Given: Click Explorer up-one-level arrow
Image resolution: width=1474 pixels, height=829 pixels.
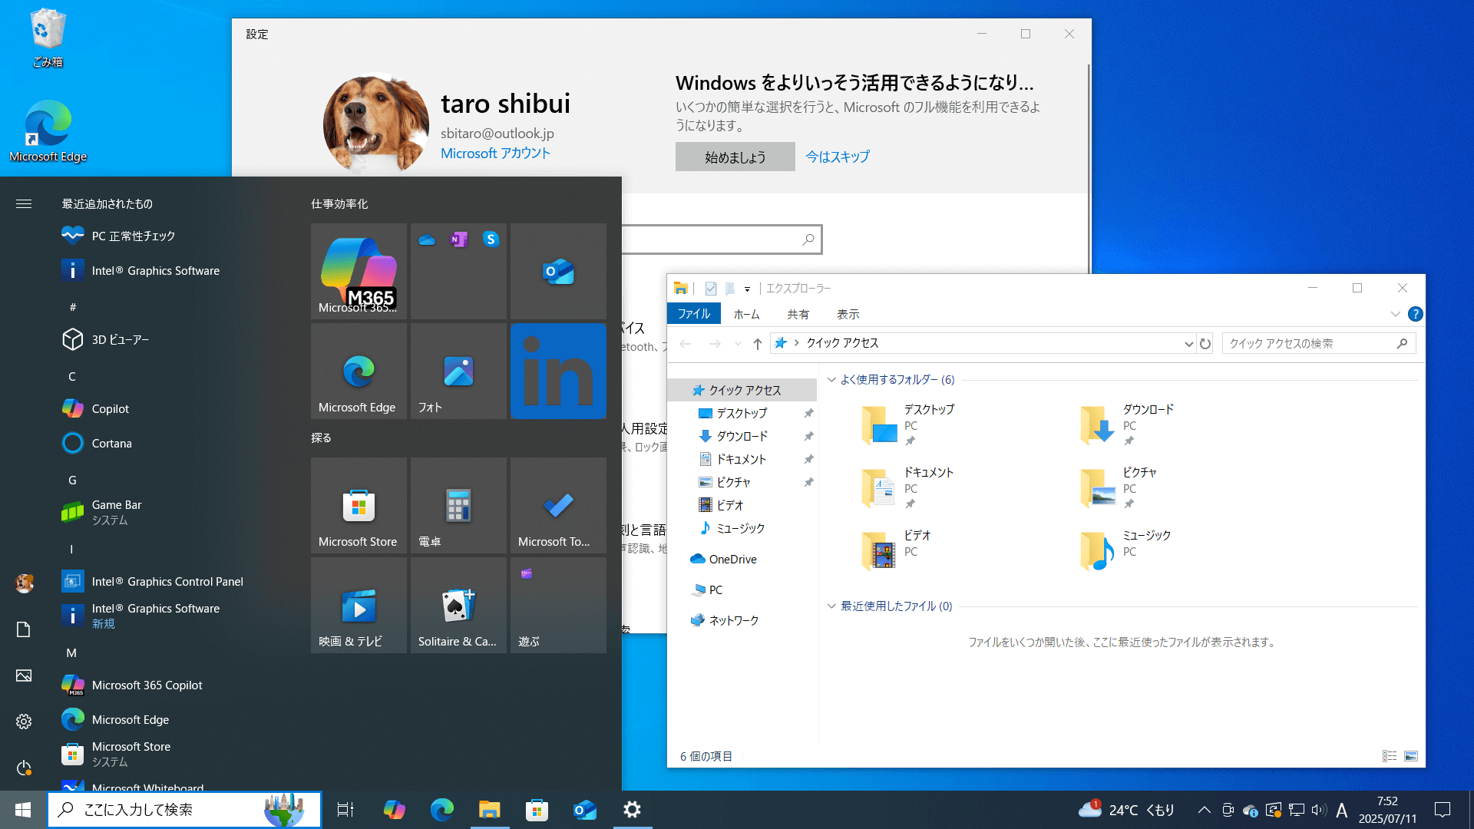Looking at the screenshot, I should pyautogui.click(x=758, y=344).
